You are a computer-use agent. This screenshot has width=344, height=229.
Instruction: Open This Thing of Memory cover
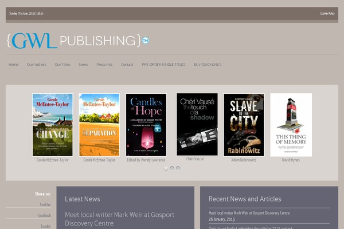coord(291,125)
